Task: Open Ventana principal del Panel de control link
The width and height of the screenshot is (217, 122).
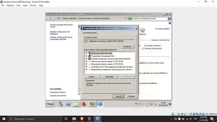Action: [x=61, y=26]
